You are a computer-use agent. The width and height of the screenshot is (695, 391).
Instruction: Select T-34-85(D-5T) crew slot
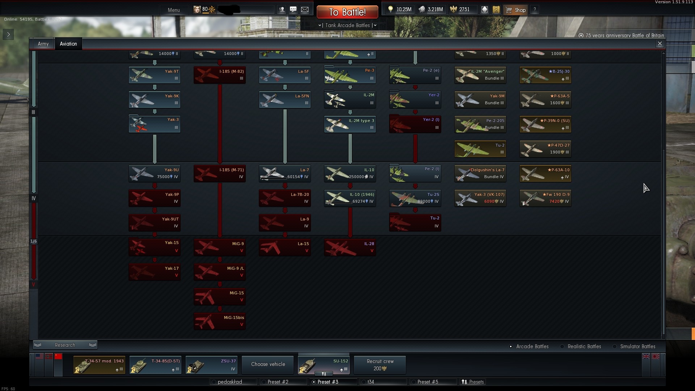(156, 365)
